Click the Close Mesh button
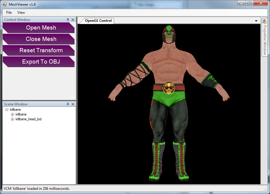This screenshot has width=270, height=194. (x=39, y=39)
